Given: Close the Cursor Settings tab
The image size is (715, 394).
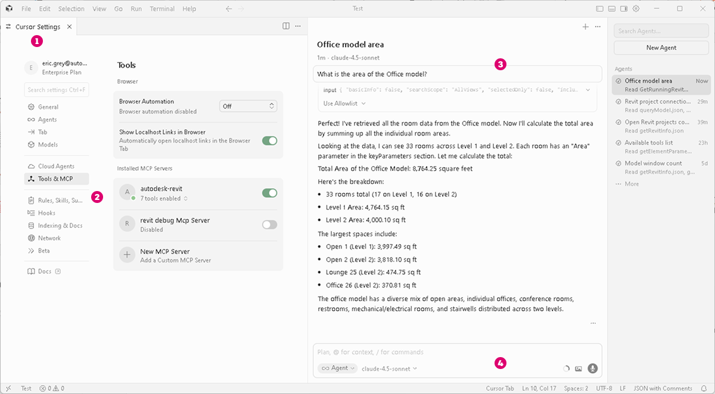Looking at the screenshot, I should 69,27.
